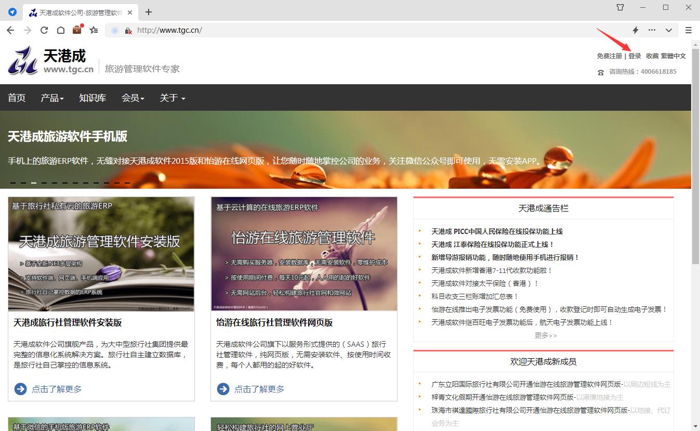The width and height of the screenshot is (700, 431).
Task: Open notice 天港成软件新增香港7-11代收款功能啦！
Action: pos(492,270)
